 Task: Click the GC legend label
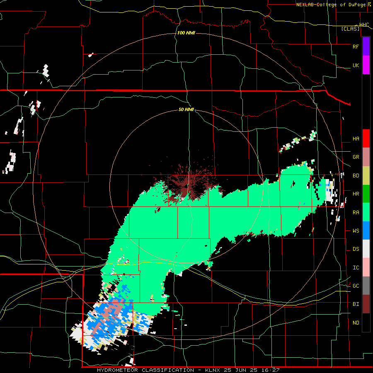[x=356, y=286]
